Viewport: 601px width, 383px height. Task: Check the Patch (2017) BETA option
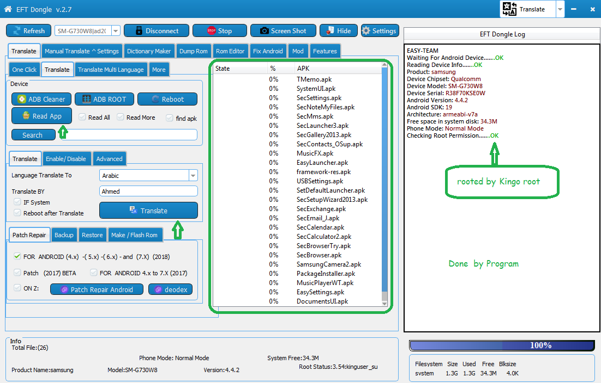click(17, 273)
